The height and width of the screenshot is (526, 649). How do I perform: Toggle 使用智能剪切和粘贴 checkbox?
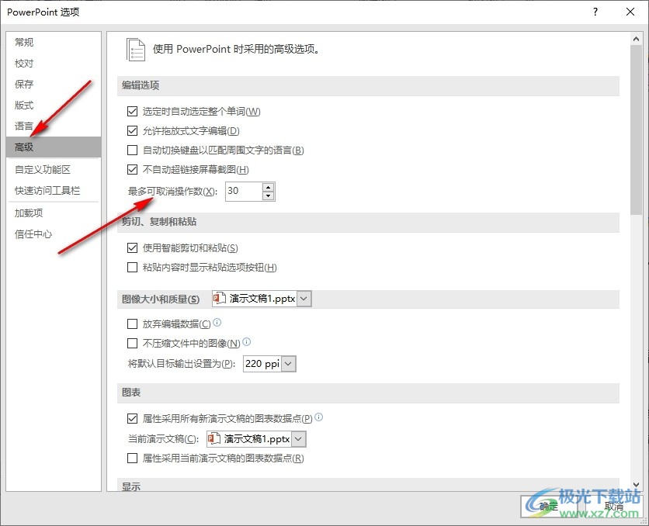133,247
